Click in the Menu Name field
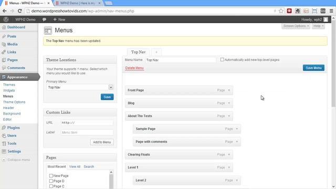 pos(181,60)
